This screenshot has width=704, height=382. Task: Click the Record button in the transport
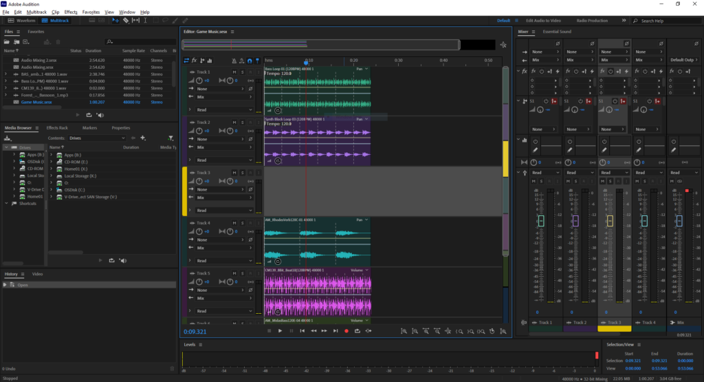(346, 331)
